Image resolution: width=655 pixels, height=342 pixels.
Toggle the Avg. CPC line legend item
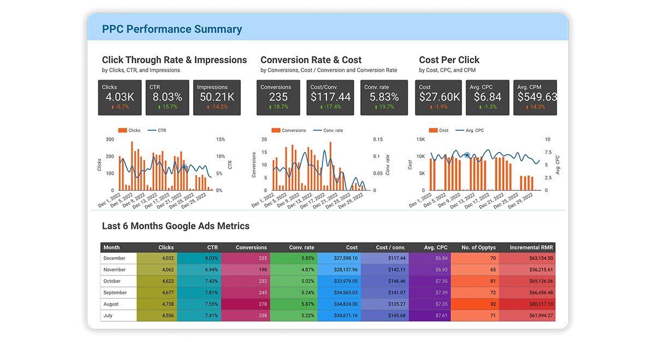coord(471,131)
